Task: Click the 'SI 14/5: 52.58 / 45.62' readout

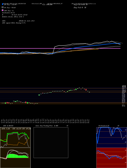Action: pyautogui.click(x=20, y=15)
